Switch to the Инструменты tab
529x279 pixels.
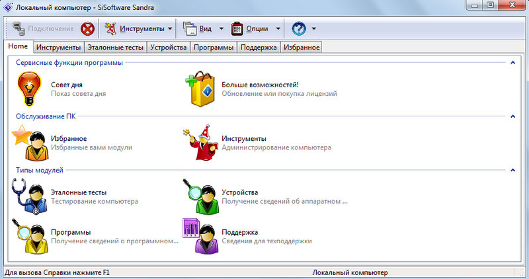(59, 47)
